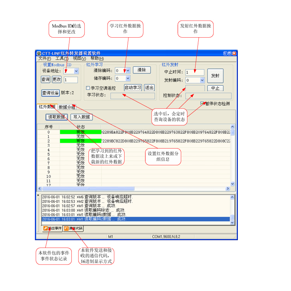Screen dimensions: 291x291
Task: Click the app icon in the title bar
Action: pyautogui.click(x=39, y=53)
